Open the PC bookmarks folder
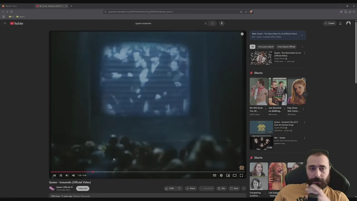357x201 pixels. tap(11, 17)
